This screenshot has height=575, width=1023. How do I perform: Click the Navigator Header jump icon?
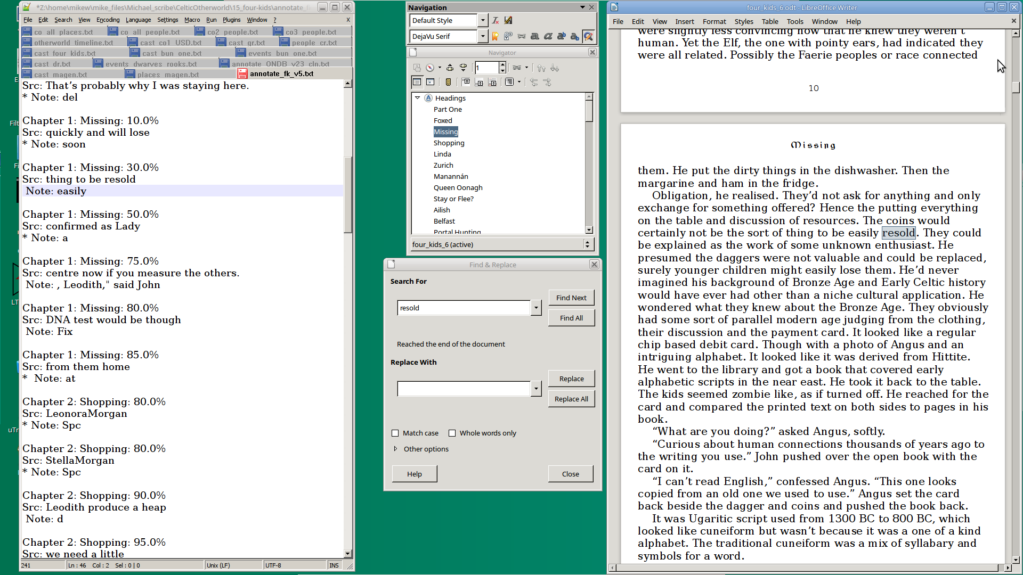466,82
